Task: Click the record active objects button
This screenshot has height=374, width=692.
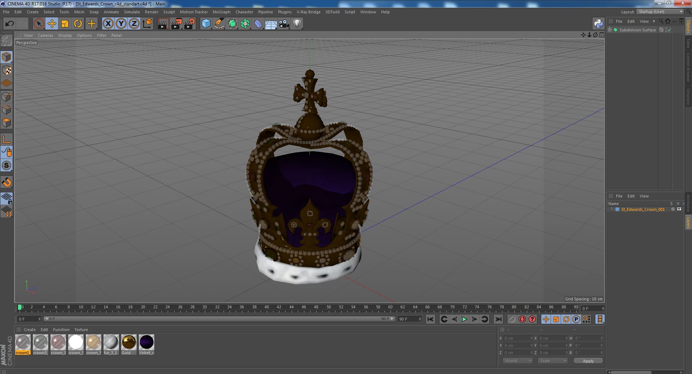Action: click(x=512, y=319)
